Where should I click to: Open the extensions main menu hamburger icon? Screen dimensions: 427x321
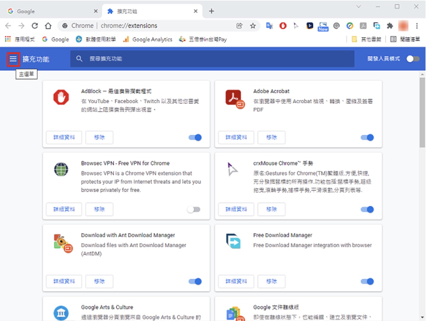[x=13, y=59]
